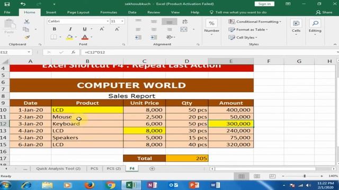Open Conditional Formatting menu

(255, 22)
